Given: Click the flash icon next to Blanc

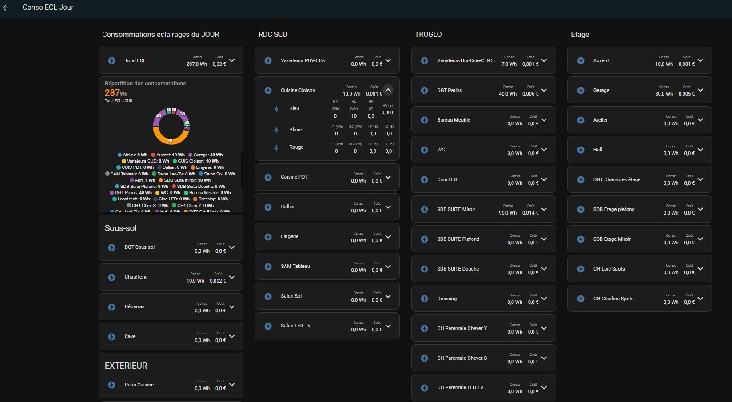Looking at the screenshot, I should coord(276,130).
